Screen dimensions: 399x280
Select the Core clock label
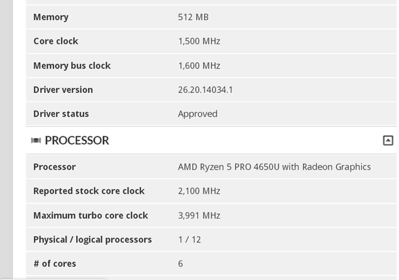click(56, 41)
